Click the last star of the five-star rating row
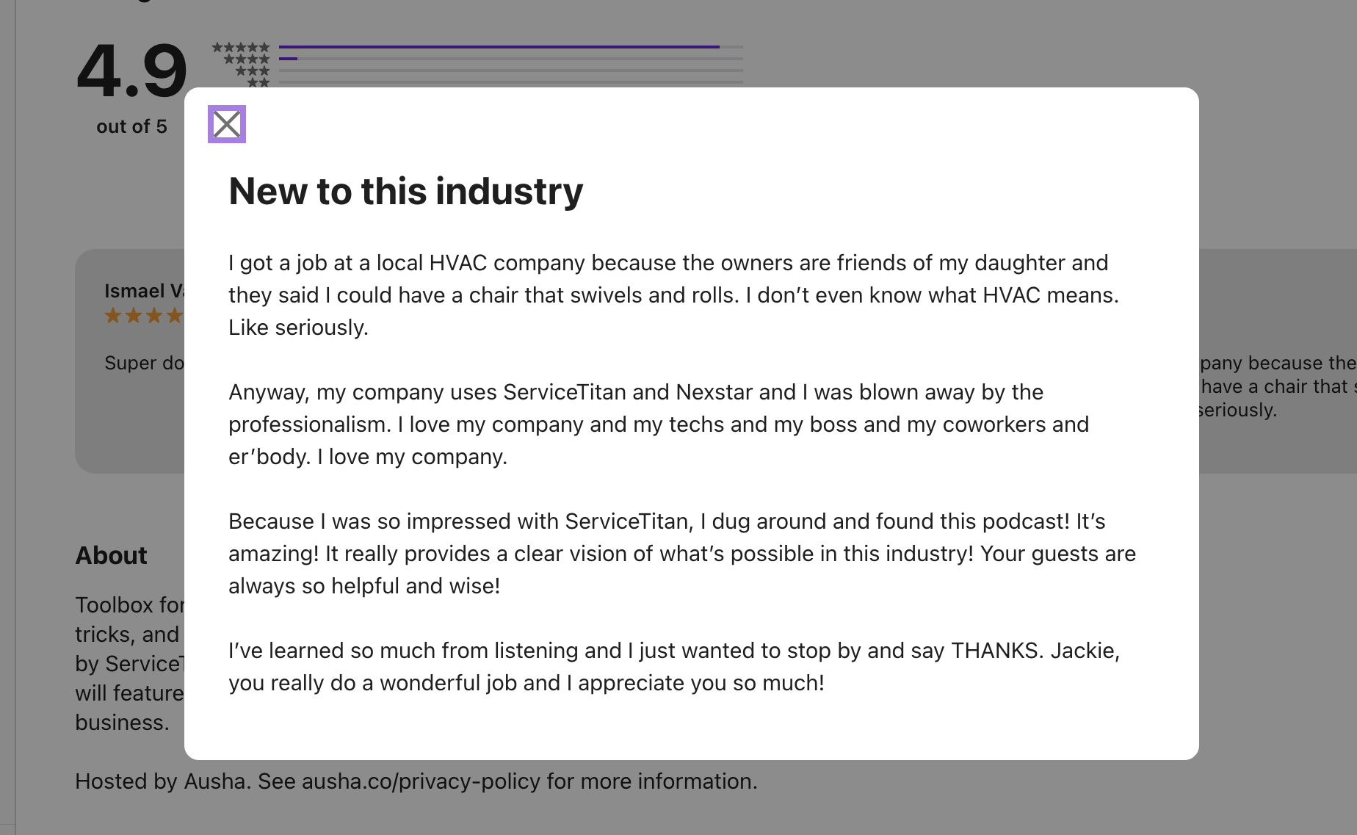 pos(264,46)
